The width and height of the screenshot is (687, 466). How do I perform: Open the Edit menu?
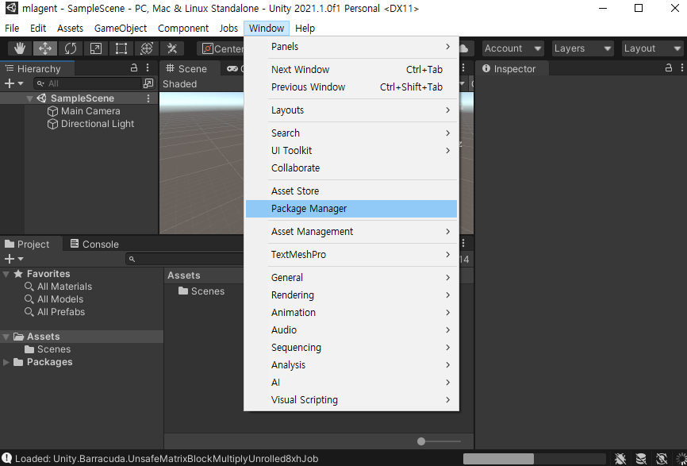point(38,28)
